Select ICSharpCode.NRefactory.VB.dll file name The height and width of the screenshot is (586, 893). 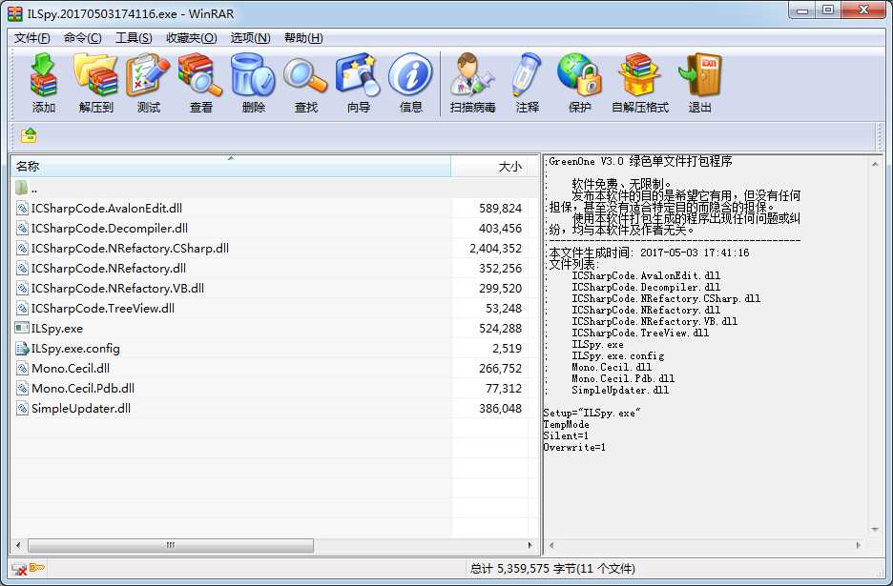(117, 288)
